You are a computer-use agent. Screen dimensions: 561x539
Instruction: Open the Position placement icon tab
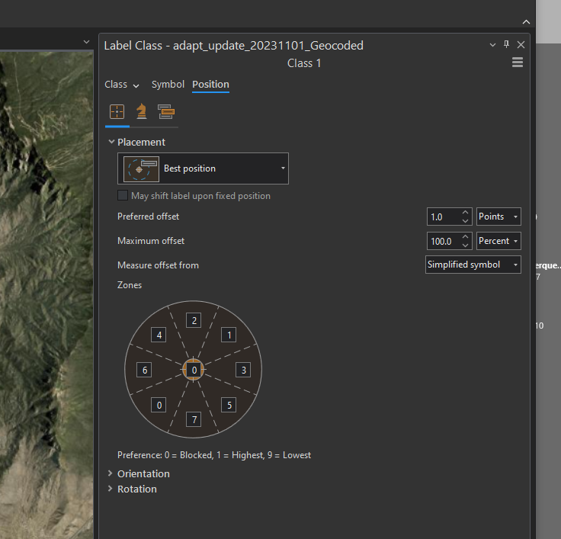click(117, 111)
